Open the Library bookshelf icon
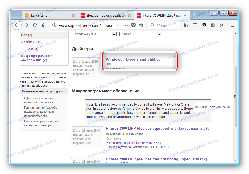 pos(186,25)
